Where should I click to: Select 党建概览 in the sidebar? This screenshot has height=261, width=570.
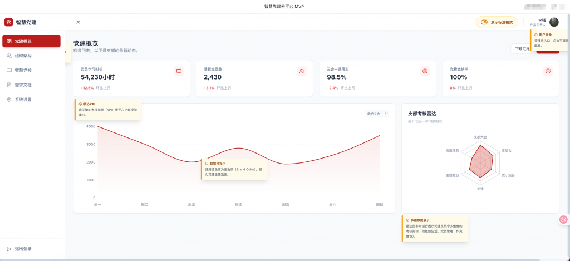[31, 41]
